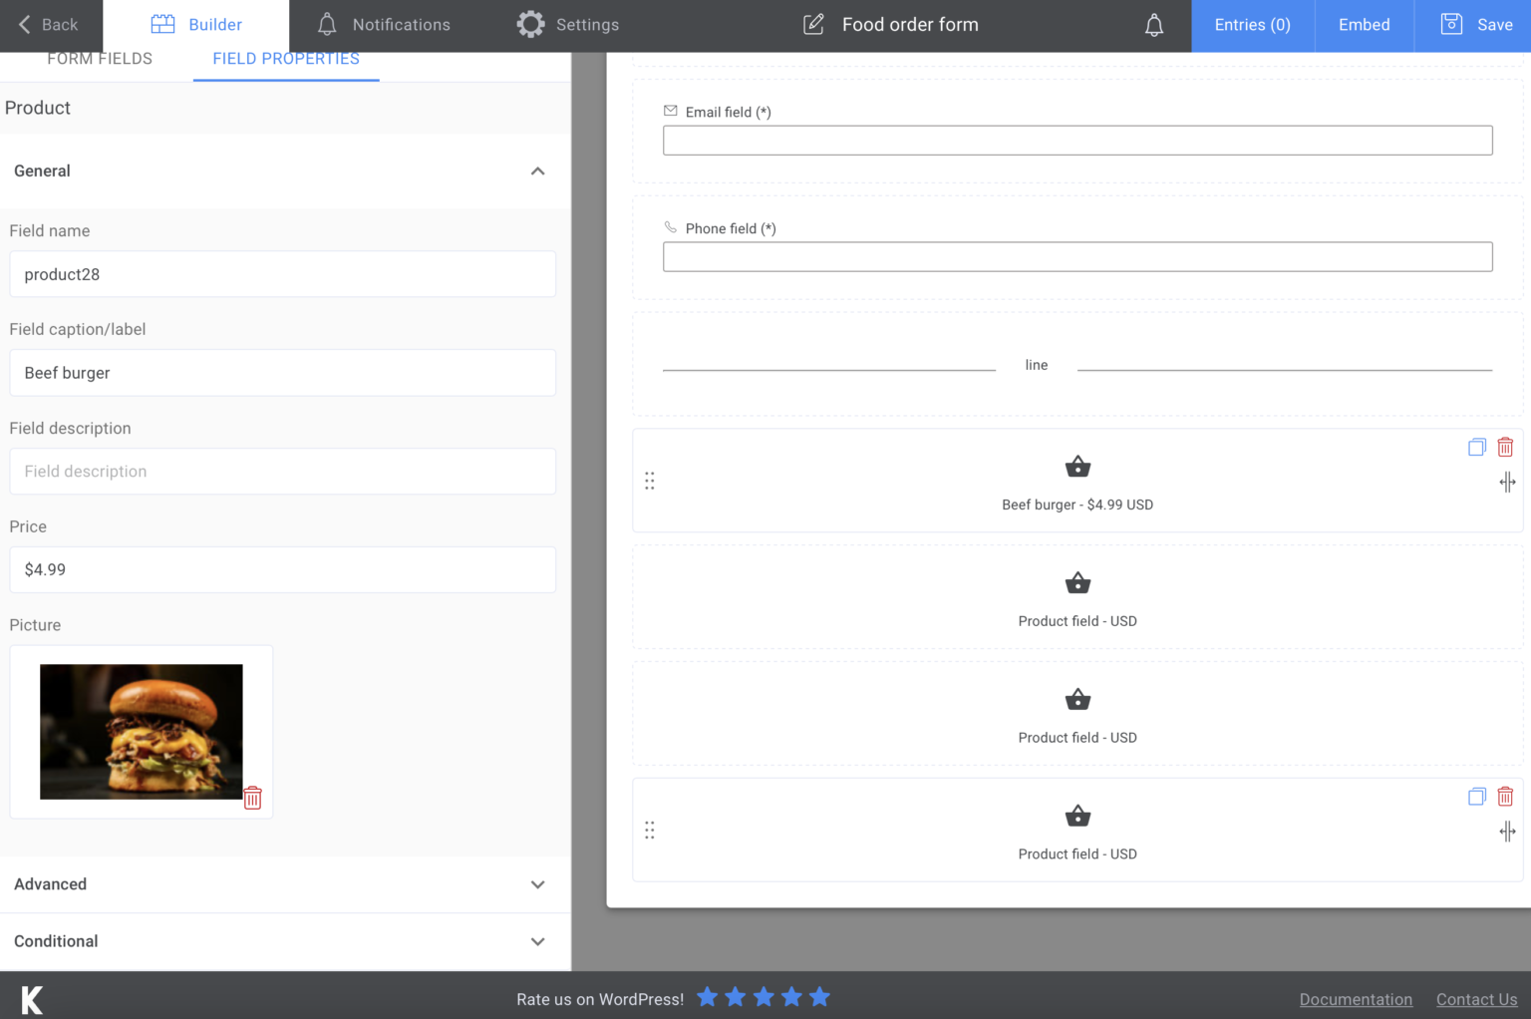The image size is (1531, 1019).
Task: Open the Documentation link
Action: pyautogui.click(x=1356, y=998)
